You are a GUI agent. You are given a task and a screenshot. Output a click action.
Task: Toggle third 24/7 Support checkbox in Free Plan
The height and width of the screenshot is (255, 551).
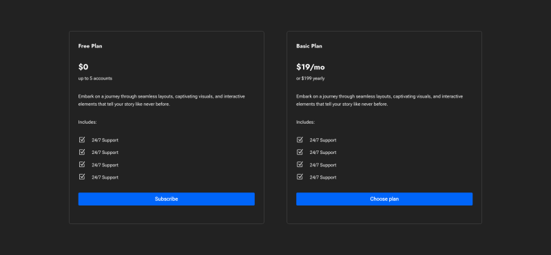click(82, 164)
